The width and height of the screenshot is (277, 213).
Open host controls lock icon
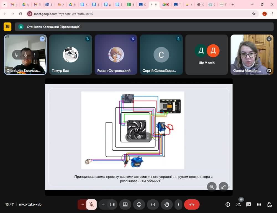point(269,204)
